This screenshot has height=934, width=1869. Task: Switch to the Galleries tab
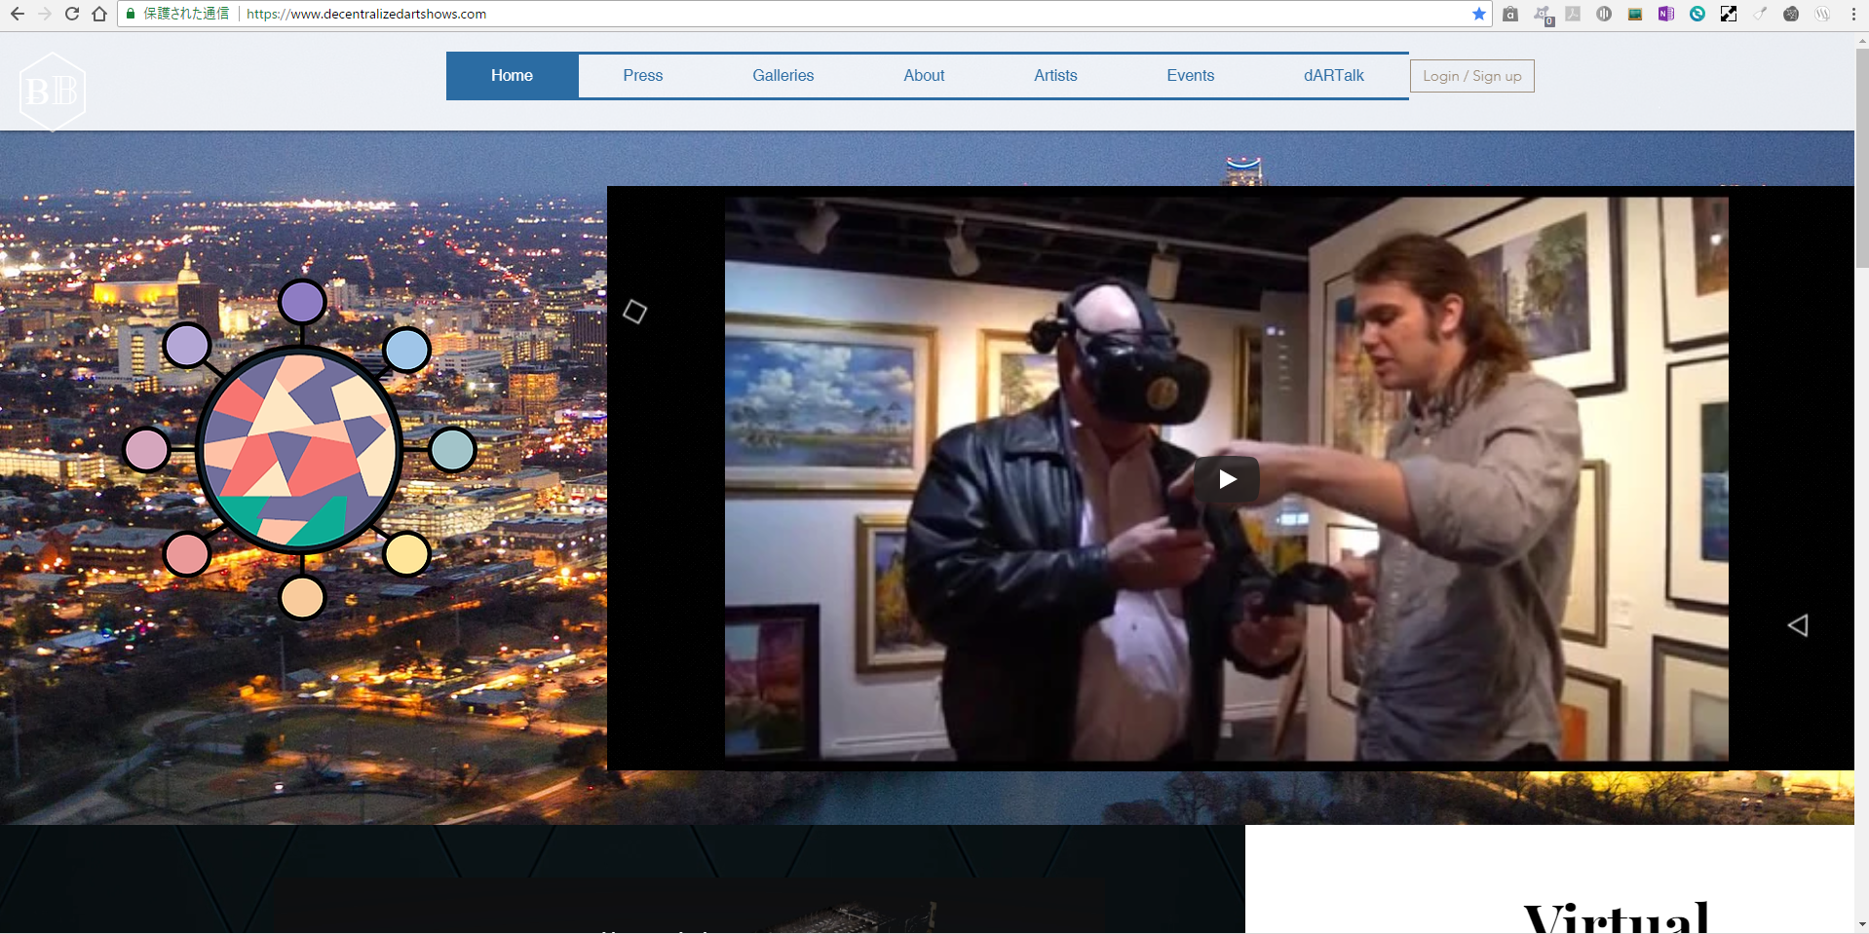(x=782, y=76)
